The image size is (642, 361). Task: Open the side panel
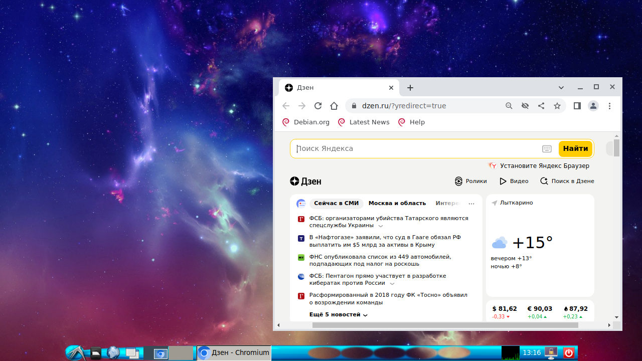pos(577,106)
